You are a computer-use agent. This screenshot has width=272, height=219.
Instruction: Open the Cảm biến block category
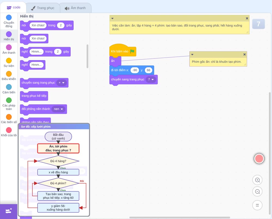pyautogui.click(x=9, y=89)
